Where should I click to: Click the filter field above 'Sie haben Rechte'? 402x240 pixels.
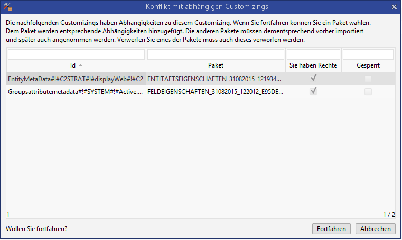313,54
